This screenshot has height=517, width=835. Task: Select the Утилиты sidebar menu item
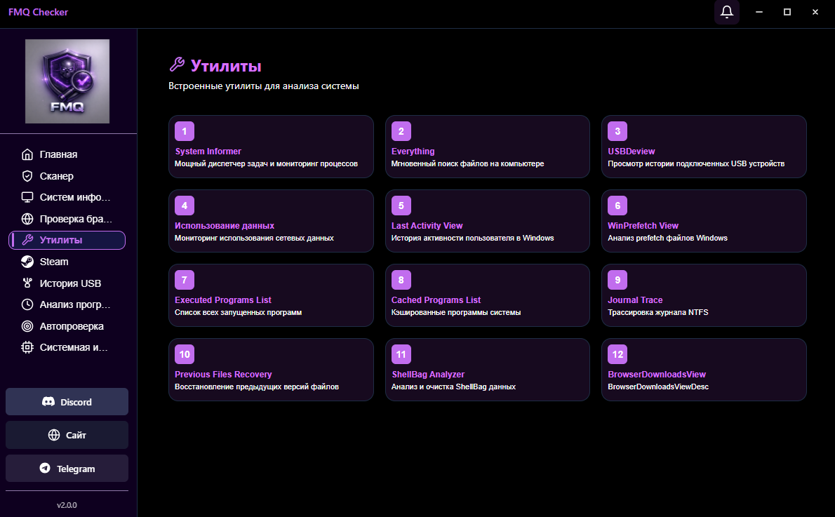[67, 240]
